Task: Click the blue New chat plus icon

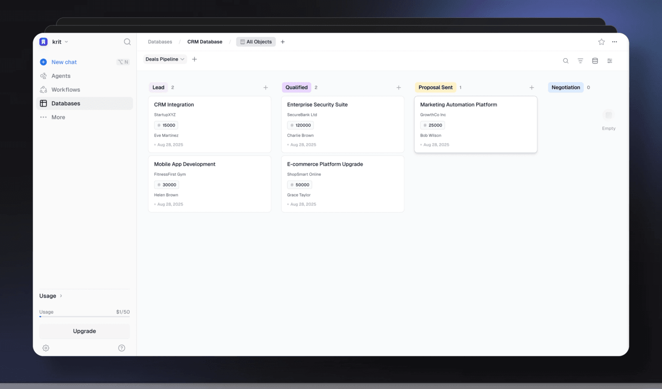Action: pos(43,62)
